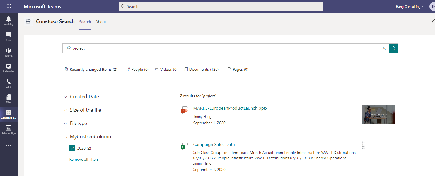Viewport: 435px width, 176px height.
Task: Open the Calendar app
Action: [9, 68]
